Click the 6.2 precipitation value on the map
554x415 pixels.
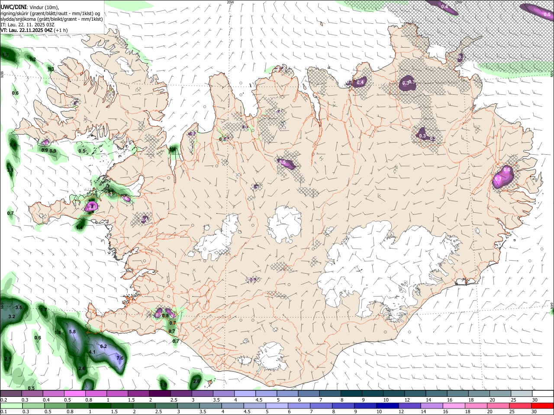[x=103, y=347]
